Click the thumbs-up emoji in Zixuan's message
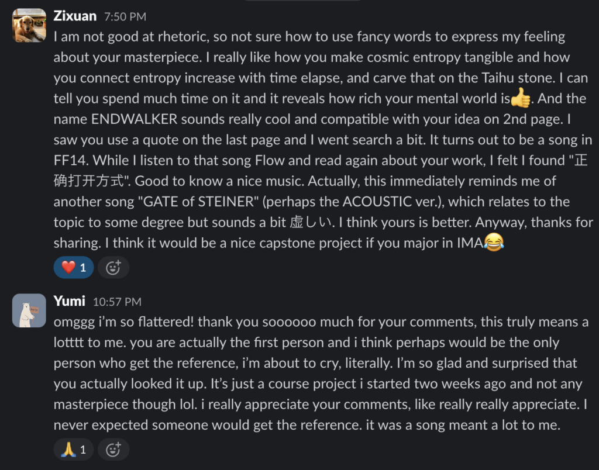The height and width of the screenshot is (470, 599). (520, 99)
